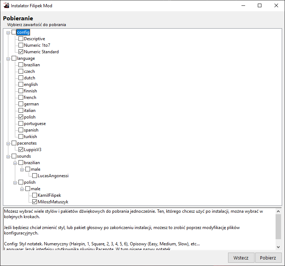Check the KamilFilipek sound pack checkbox
Viewport: 285px width, 266px height.
coord(35,195)
